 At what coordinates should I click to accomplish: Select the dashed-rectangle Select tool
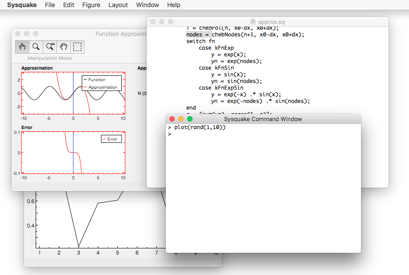(77, 47)
